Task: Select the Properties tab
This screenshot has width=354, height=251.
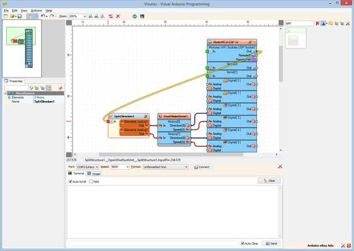Action: 14,81
